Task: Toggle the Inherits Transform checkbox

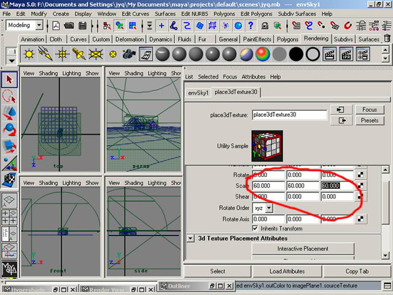Action: click(255, 228)
